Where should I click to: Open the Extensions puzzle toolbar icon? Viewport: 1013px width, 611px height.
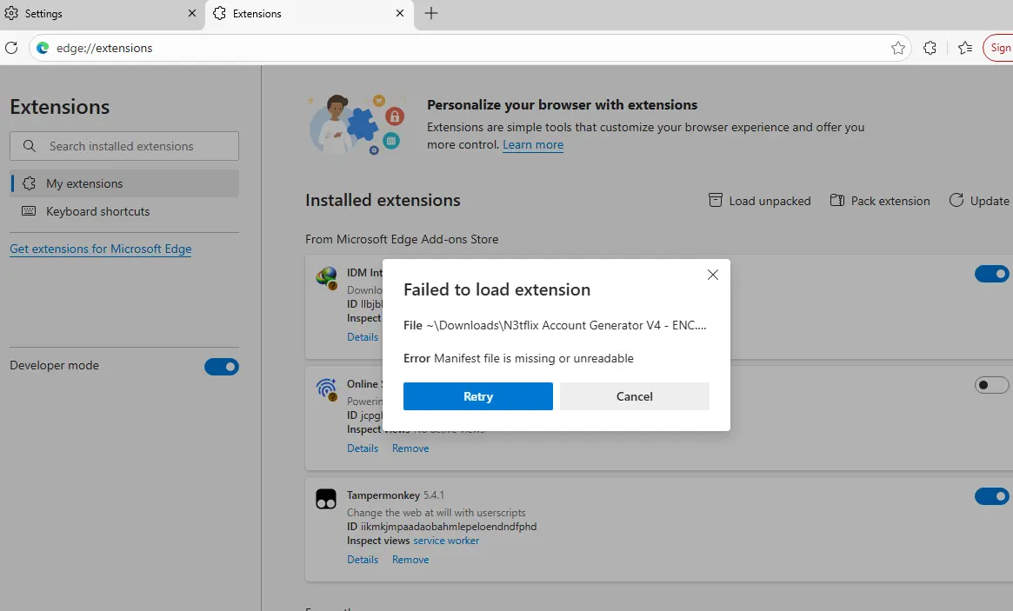coord(930,48)
